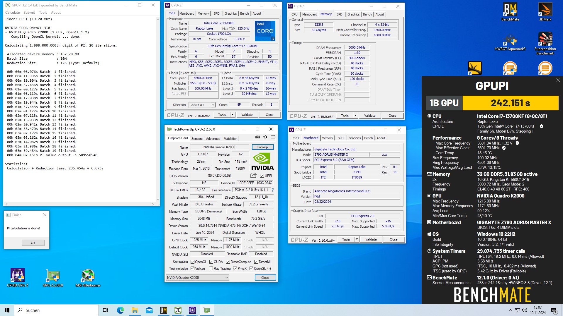Open the BenchMate desktop shortcut
This screenshot has width=563, height=316.
(x=510, y=12)
